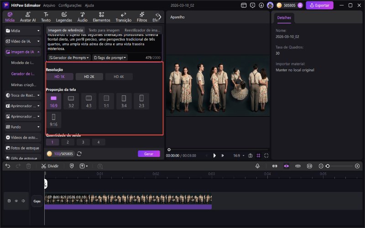The height and width of the screenshot is (228, 365).
Task: Click the play button in preview
Action: point(214,155)
